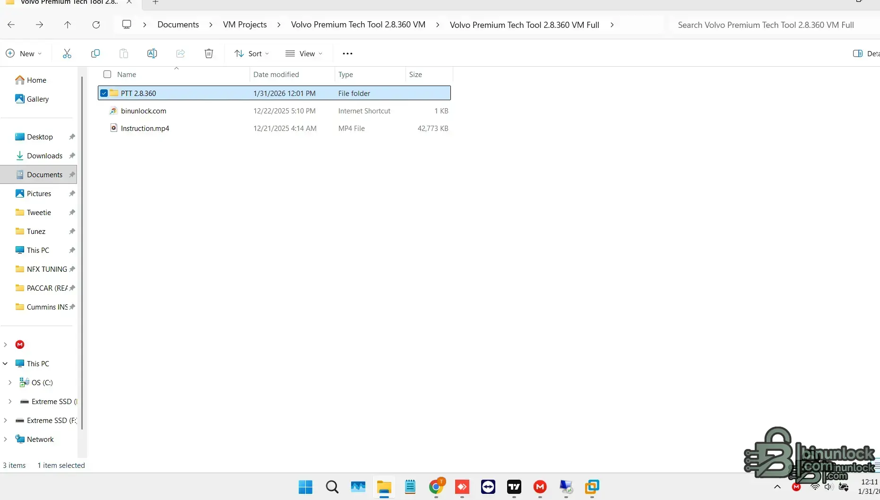Cut the selected PTT folder
Viewport: 880px width, 500px height.
[67, 53]
